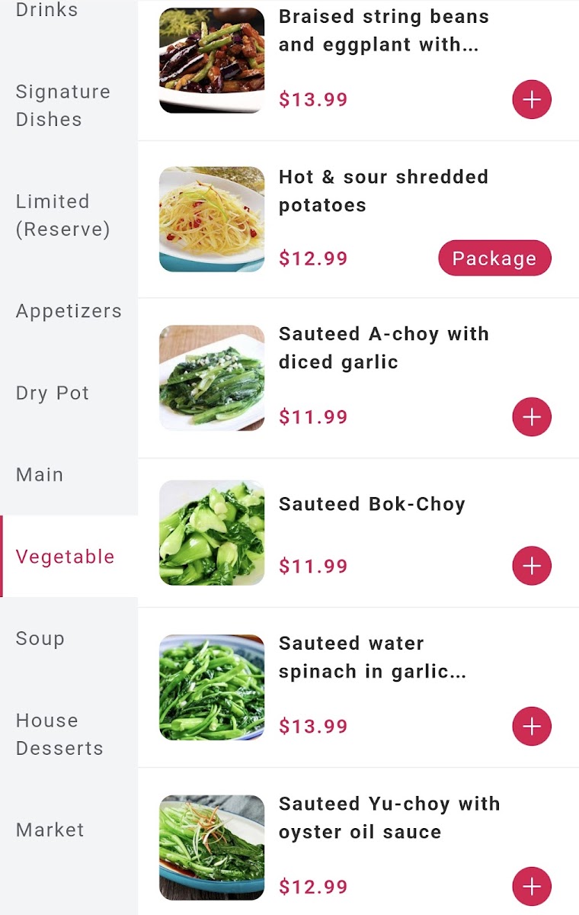Open the House Desserts category
This screenshot has width=579, height=915.
tap(59, 734)
